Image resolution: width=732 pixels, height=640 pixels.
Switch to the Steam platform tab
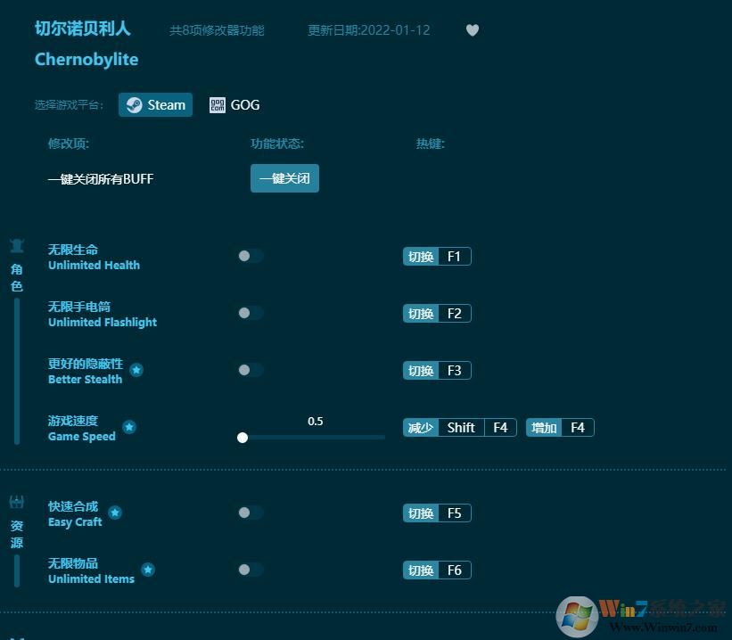(155, 104)
